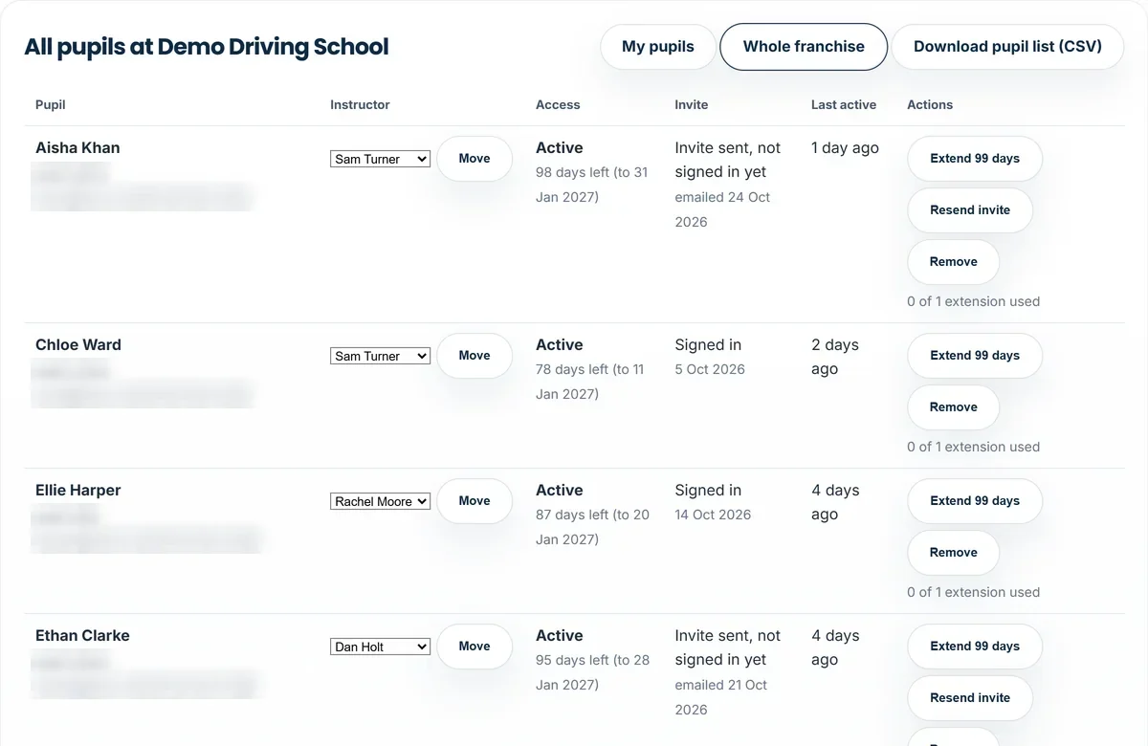
Task: Click '78 days left (to 11 Jan 2027)' text
Action: pos(590,382)
